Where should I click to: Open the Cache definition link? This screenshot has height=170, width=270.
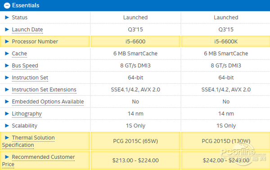click(19, 54)
